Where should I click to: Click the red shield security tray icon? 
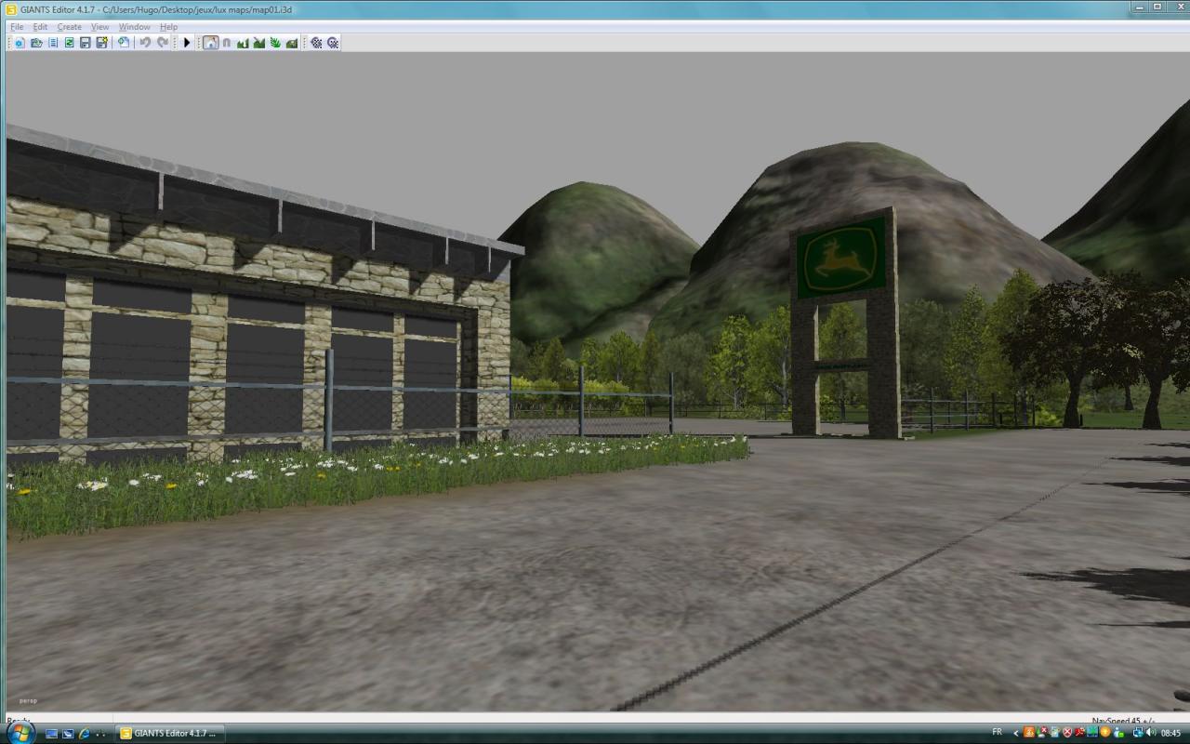point(1067,732)
